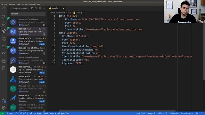The image size is (205, 115).
Task: Change encoding via 'UTF-8'
Action: 160,113
